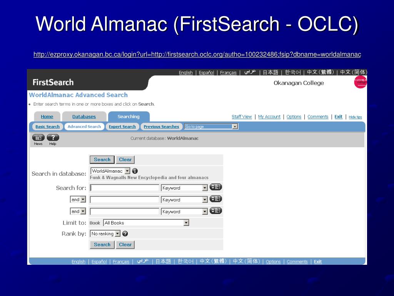Click the bottom Clear button
The height and width of the screenshot is (296, 394).
tap(125, 245)
